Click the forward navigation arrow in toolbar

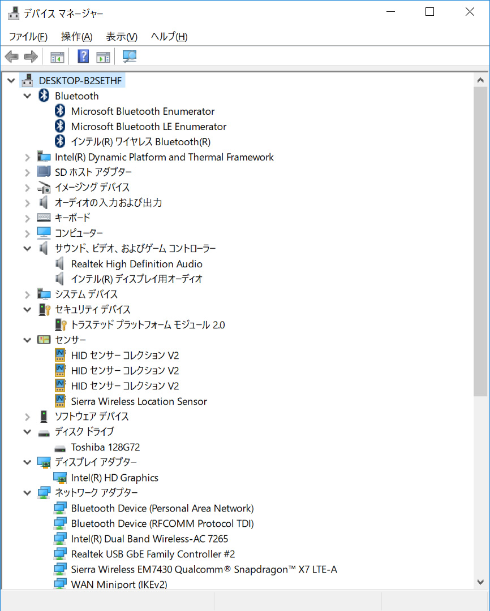click(x=31, y=56)
